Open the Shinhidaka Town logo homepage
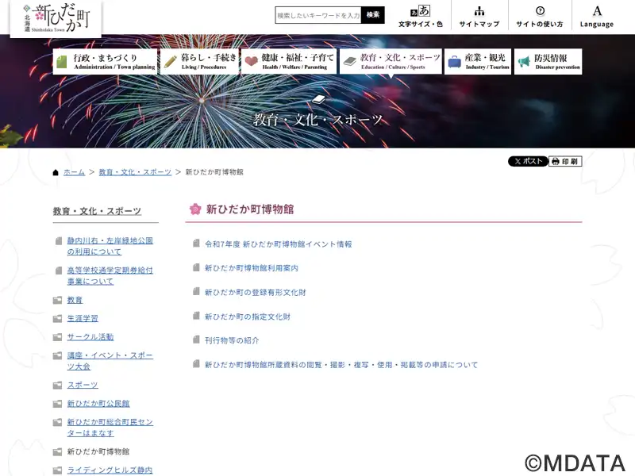 pos(56,17)
